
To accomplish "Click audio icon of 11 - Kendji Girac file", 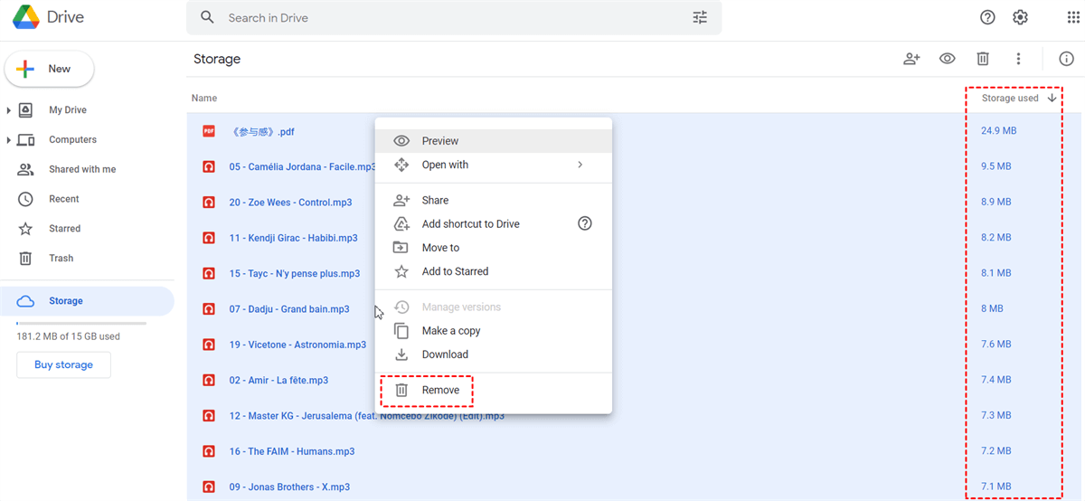I will [209, 238].
